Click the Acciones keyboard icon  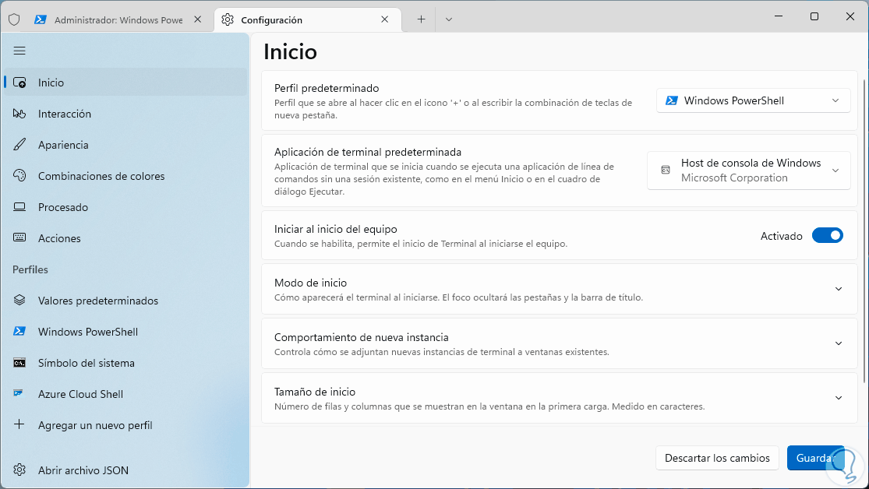point(19,238)
